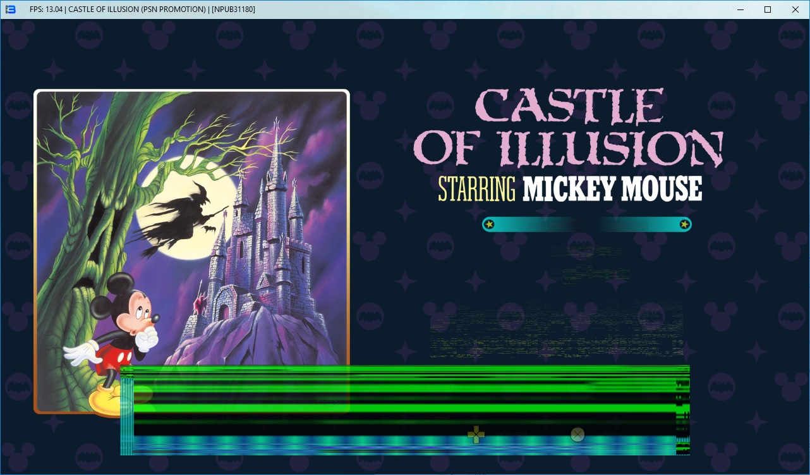The width and height of the screenshot is (810, 475).
Task: Click the Castle of Illusion cover artwork
Action: point(191,252)
